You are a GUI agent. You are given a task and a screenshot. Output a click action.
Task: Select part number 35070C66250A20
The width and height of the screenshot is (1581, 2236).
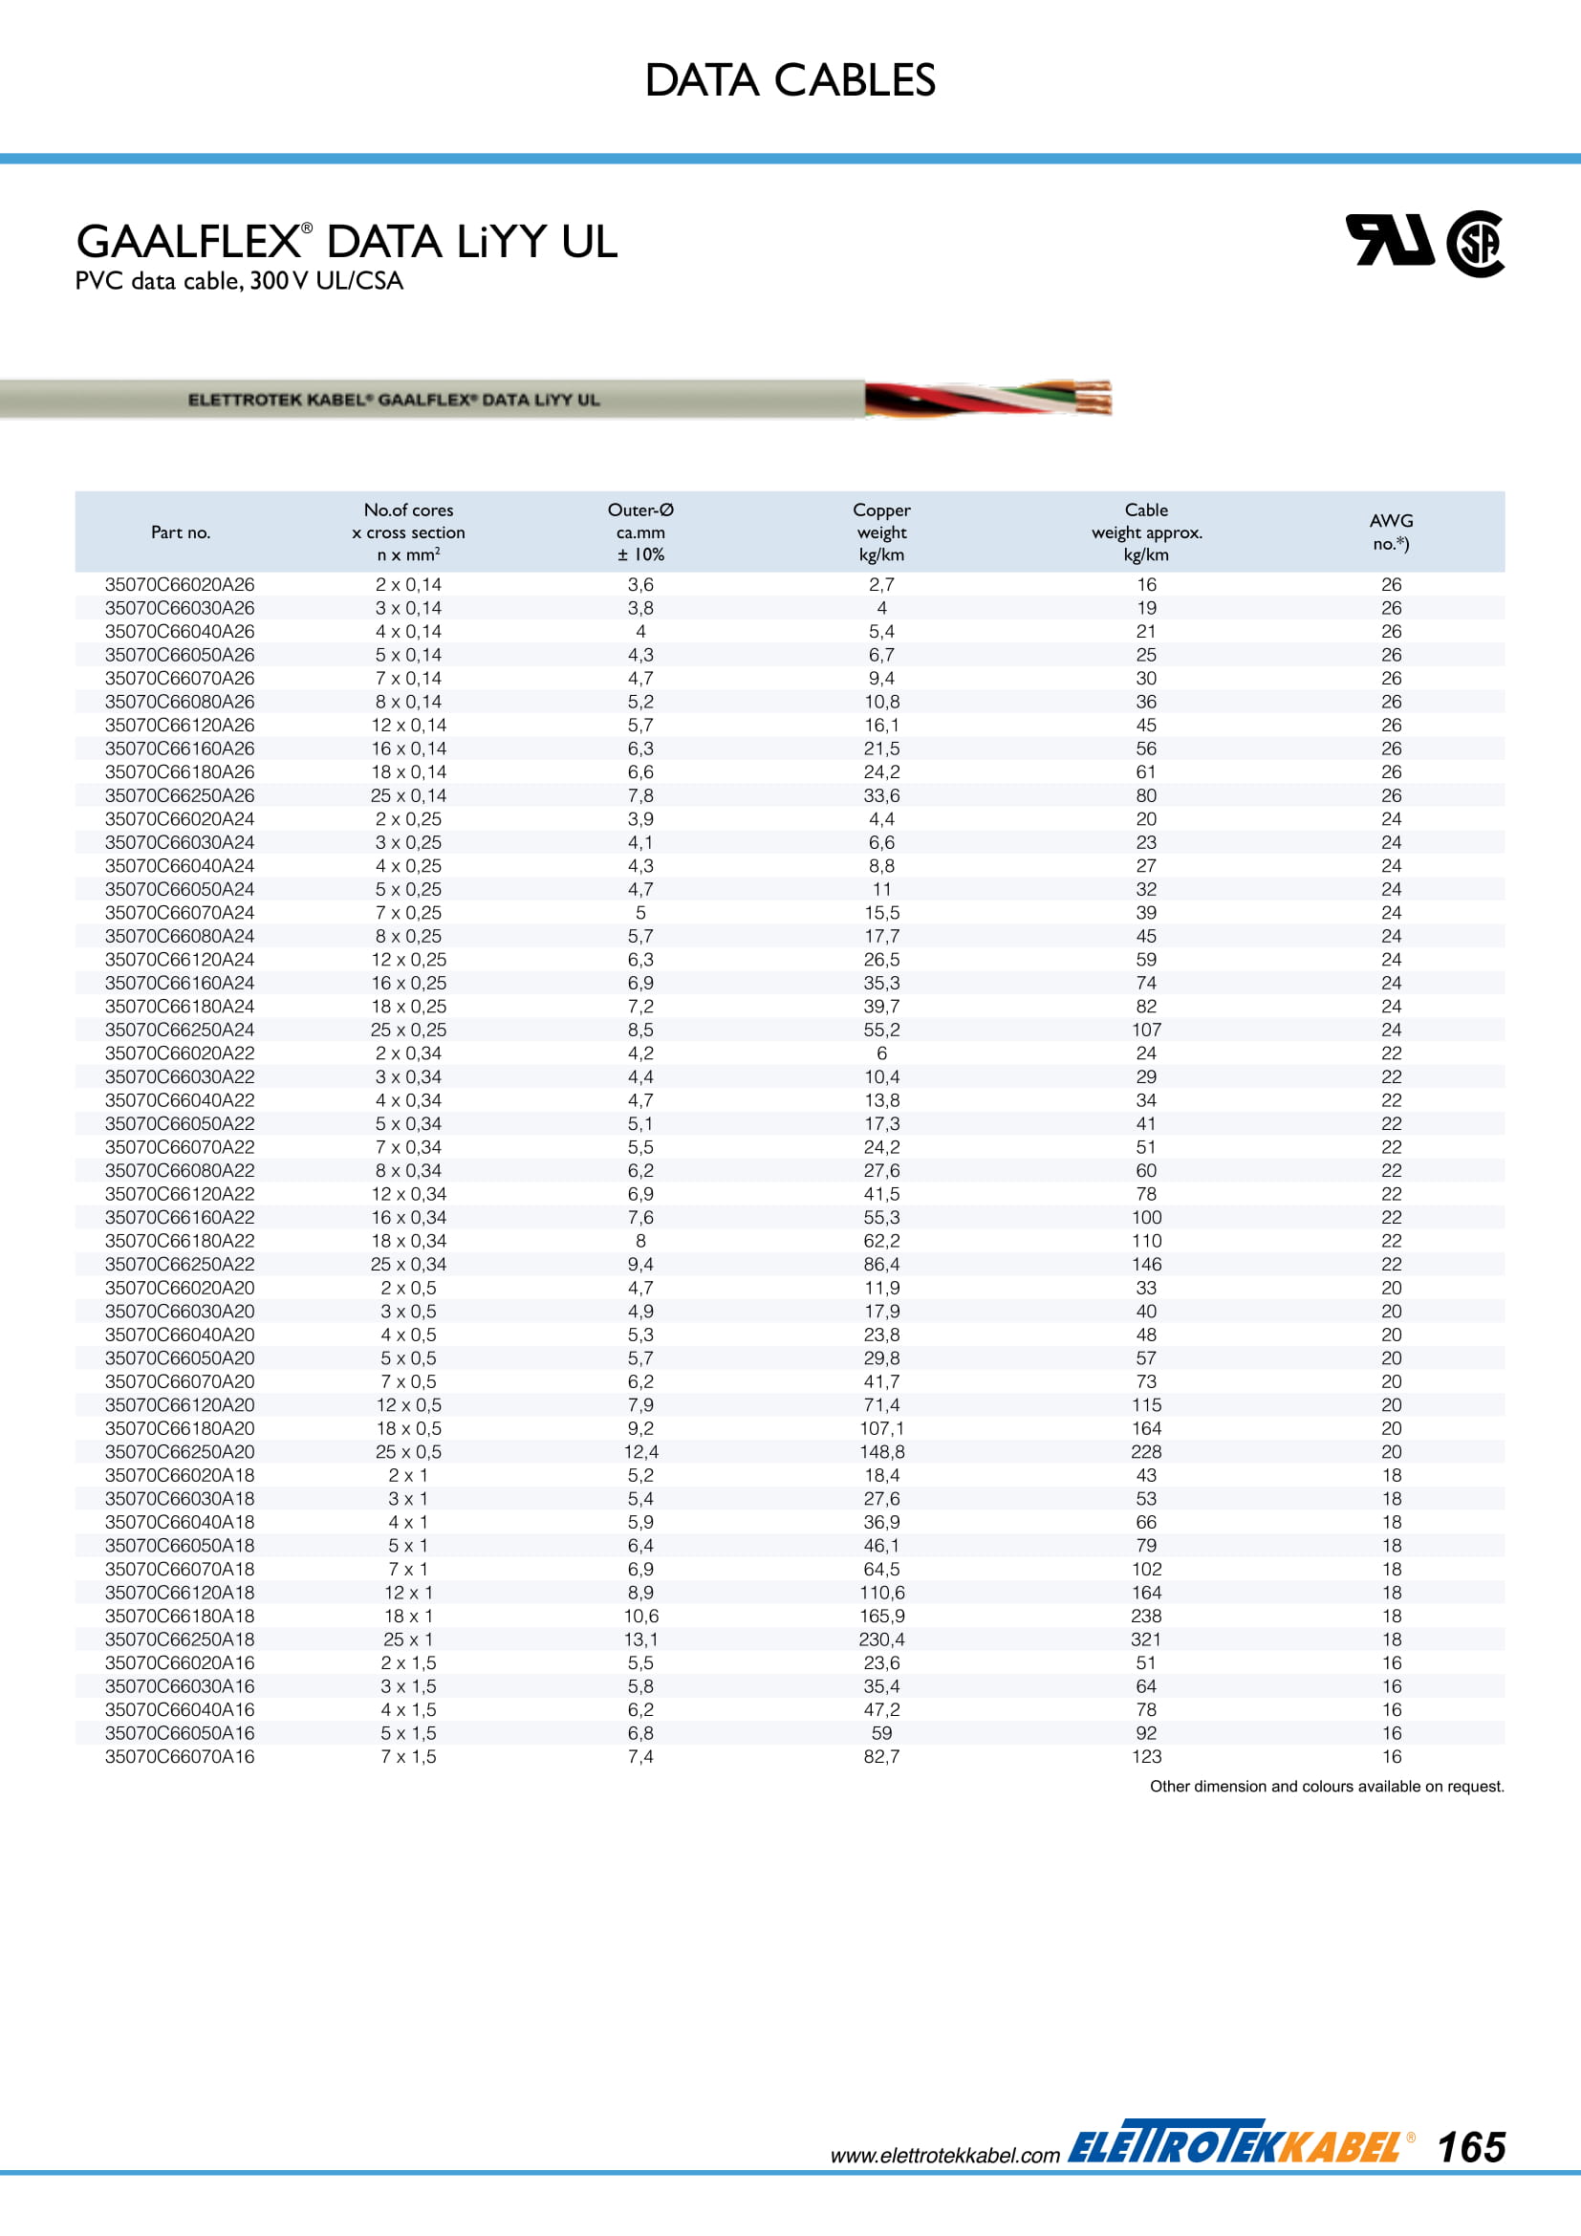[x=180, y=1452]
